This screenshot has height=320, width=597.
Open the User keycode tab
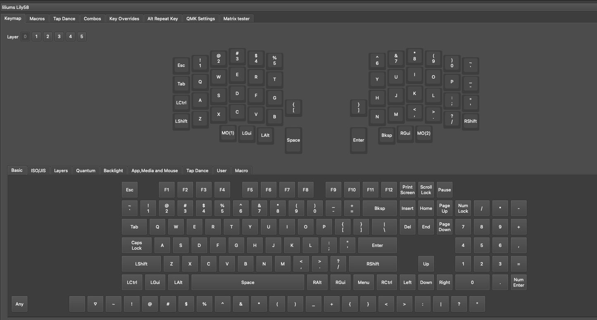(x=222, y=171)
